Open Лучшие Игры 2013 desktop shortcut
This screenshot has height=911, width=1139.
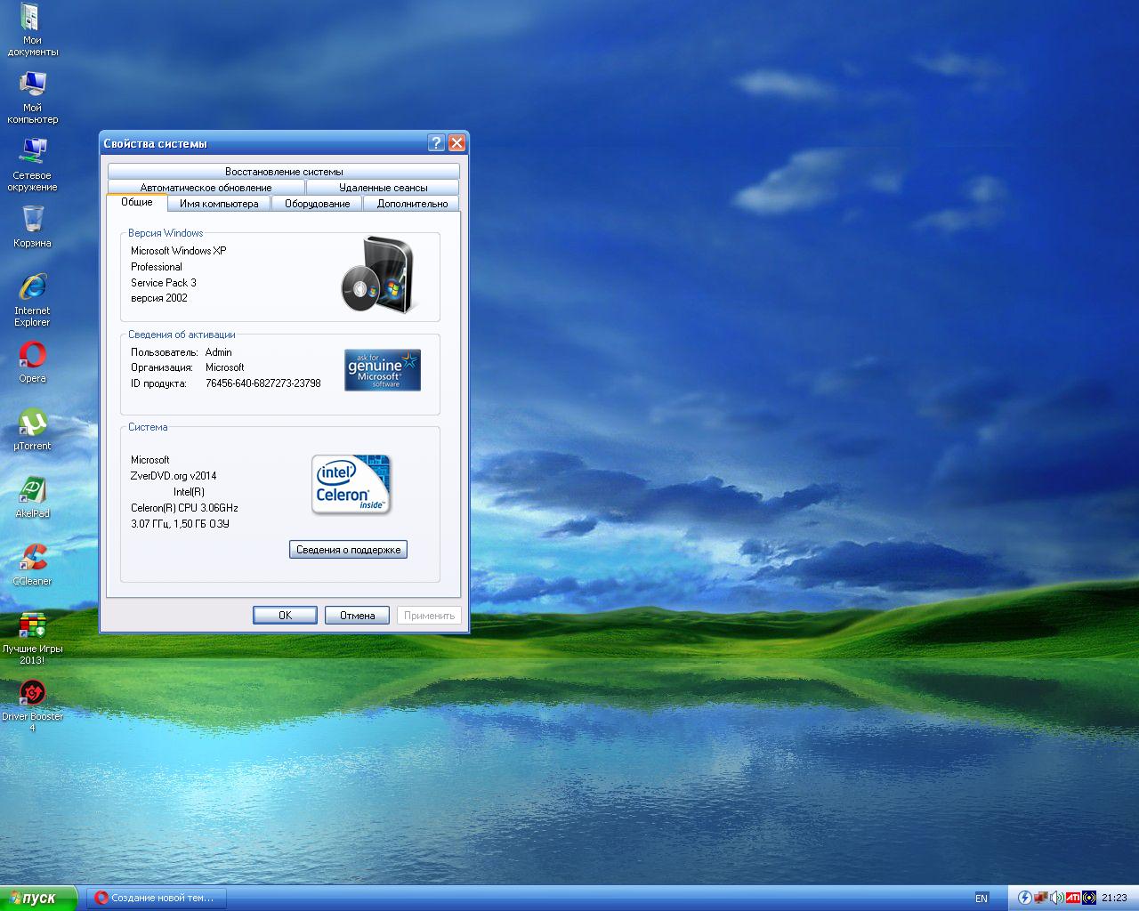click(32, 626)
